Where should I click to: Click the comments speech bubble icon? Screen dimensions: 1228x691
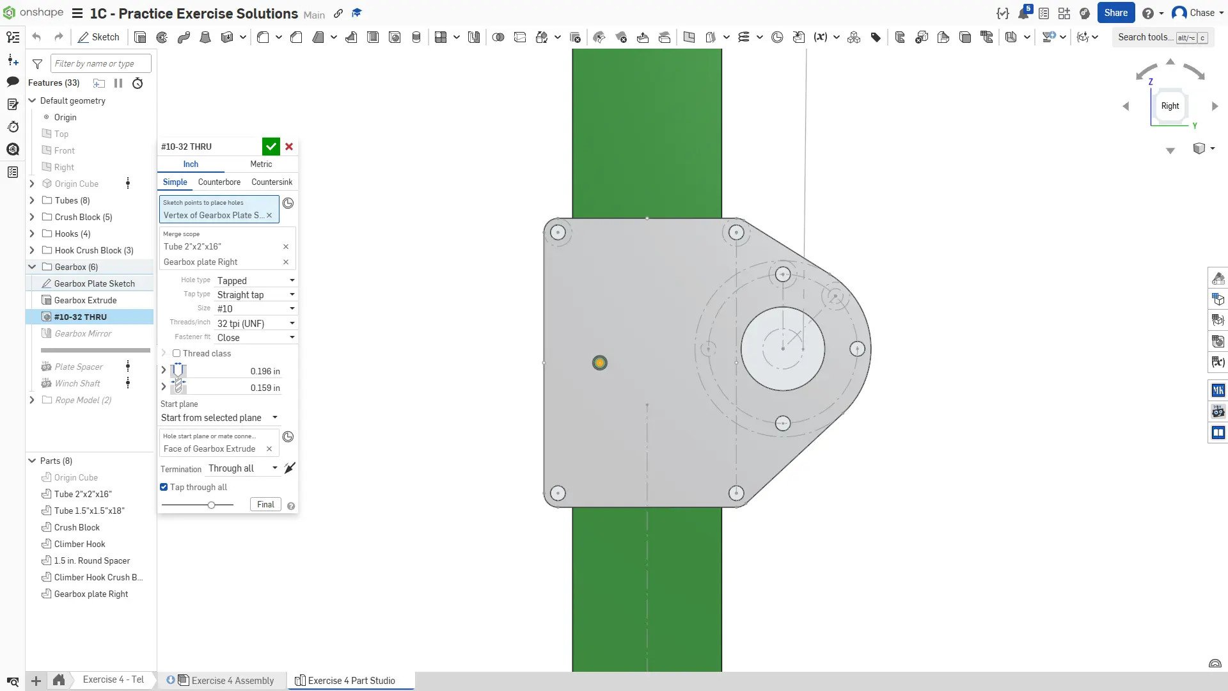coord(12,82)
